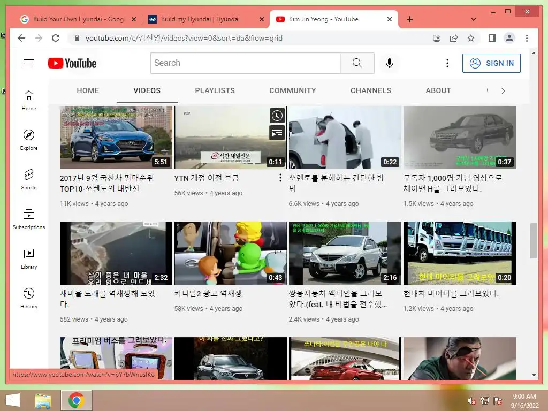
Task: Open the YouTube hamburger guide menu
Action: point(29,63)
